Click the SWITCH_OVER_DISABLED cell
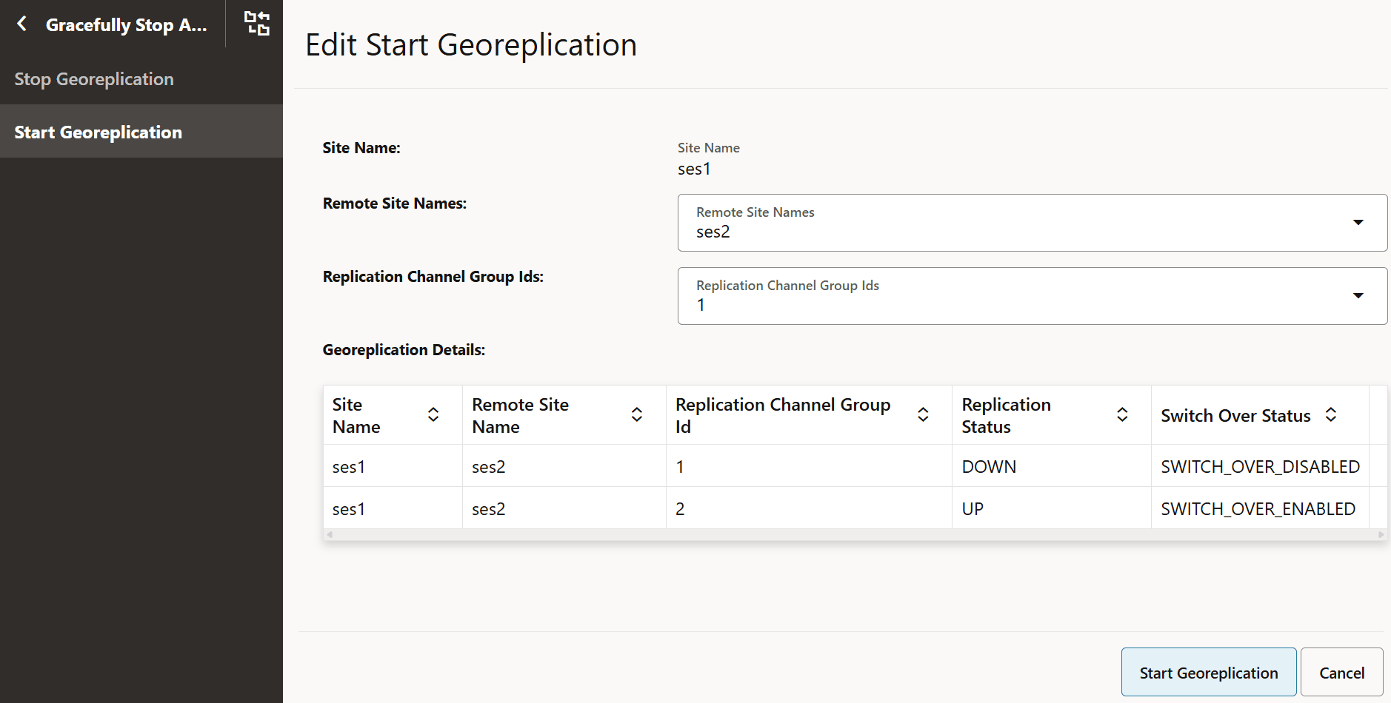1391x703 pixels. (1260, 466)
